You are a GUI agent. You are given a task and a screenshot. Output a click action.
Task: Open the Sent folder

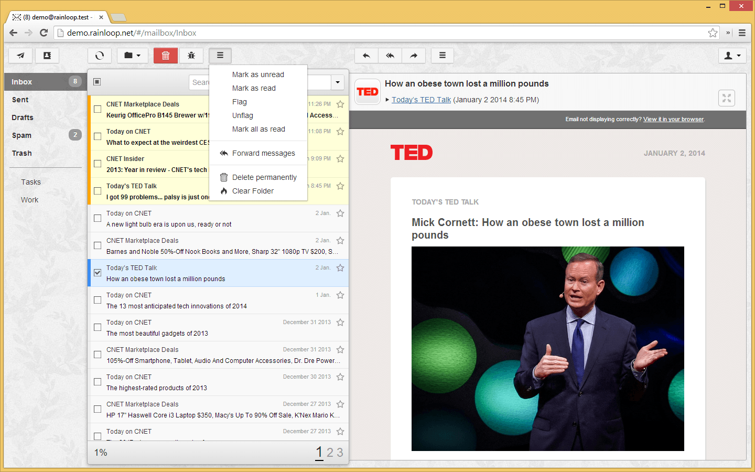[45, 100]
